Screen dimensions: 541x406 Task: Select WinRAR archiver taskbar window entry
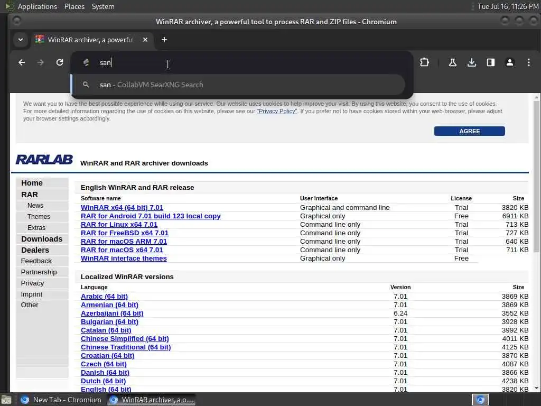(151, 400)
